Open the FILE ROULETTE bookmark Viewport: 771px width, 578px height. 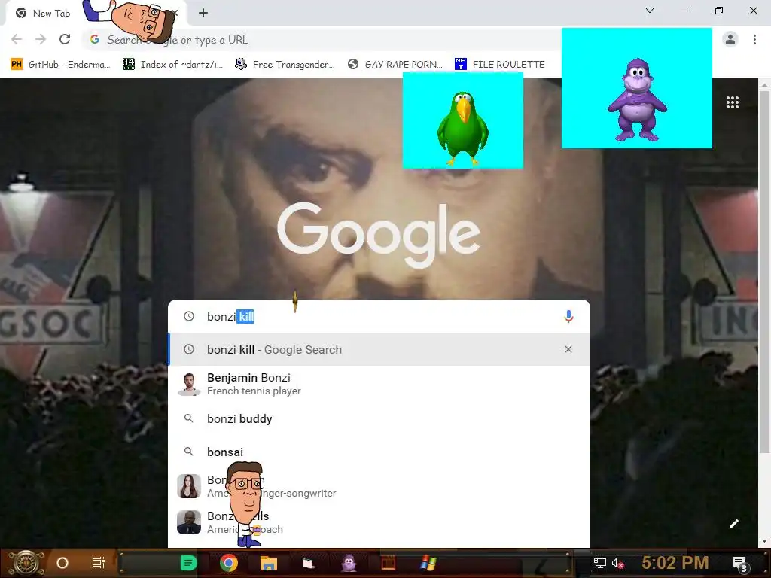click(500, 65)
